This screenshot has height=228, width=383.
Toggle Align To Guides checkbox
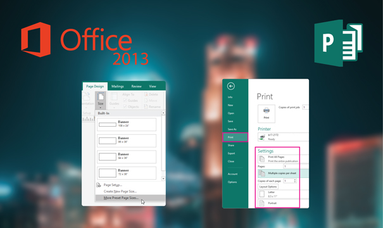tap(125, 101)
